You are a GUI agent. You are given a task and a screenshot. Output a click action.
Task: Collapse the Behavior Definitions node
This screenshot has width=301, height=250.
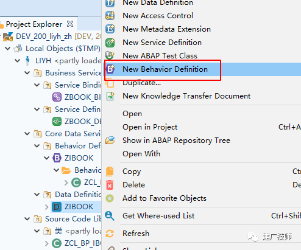coord(37,146)
